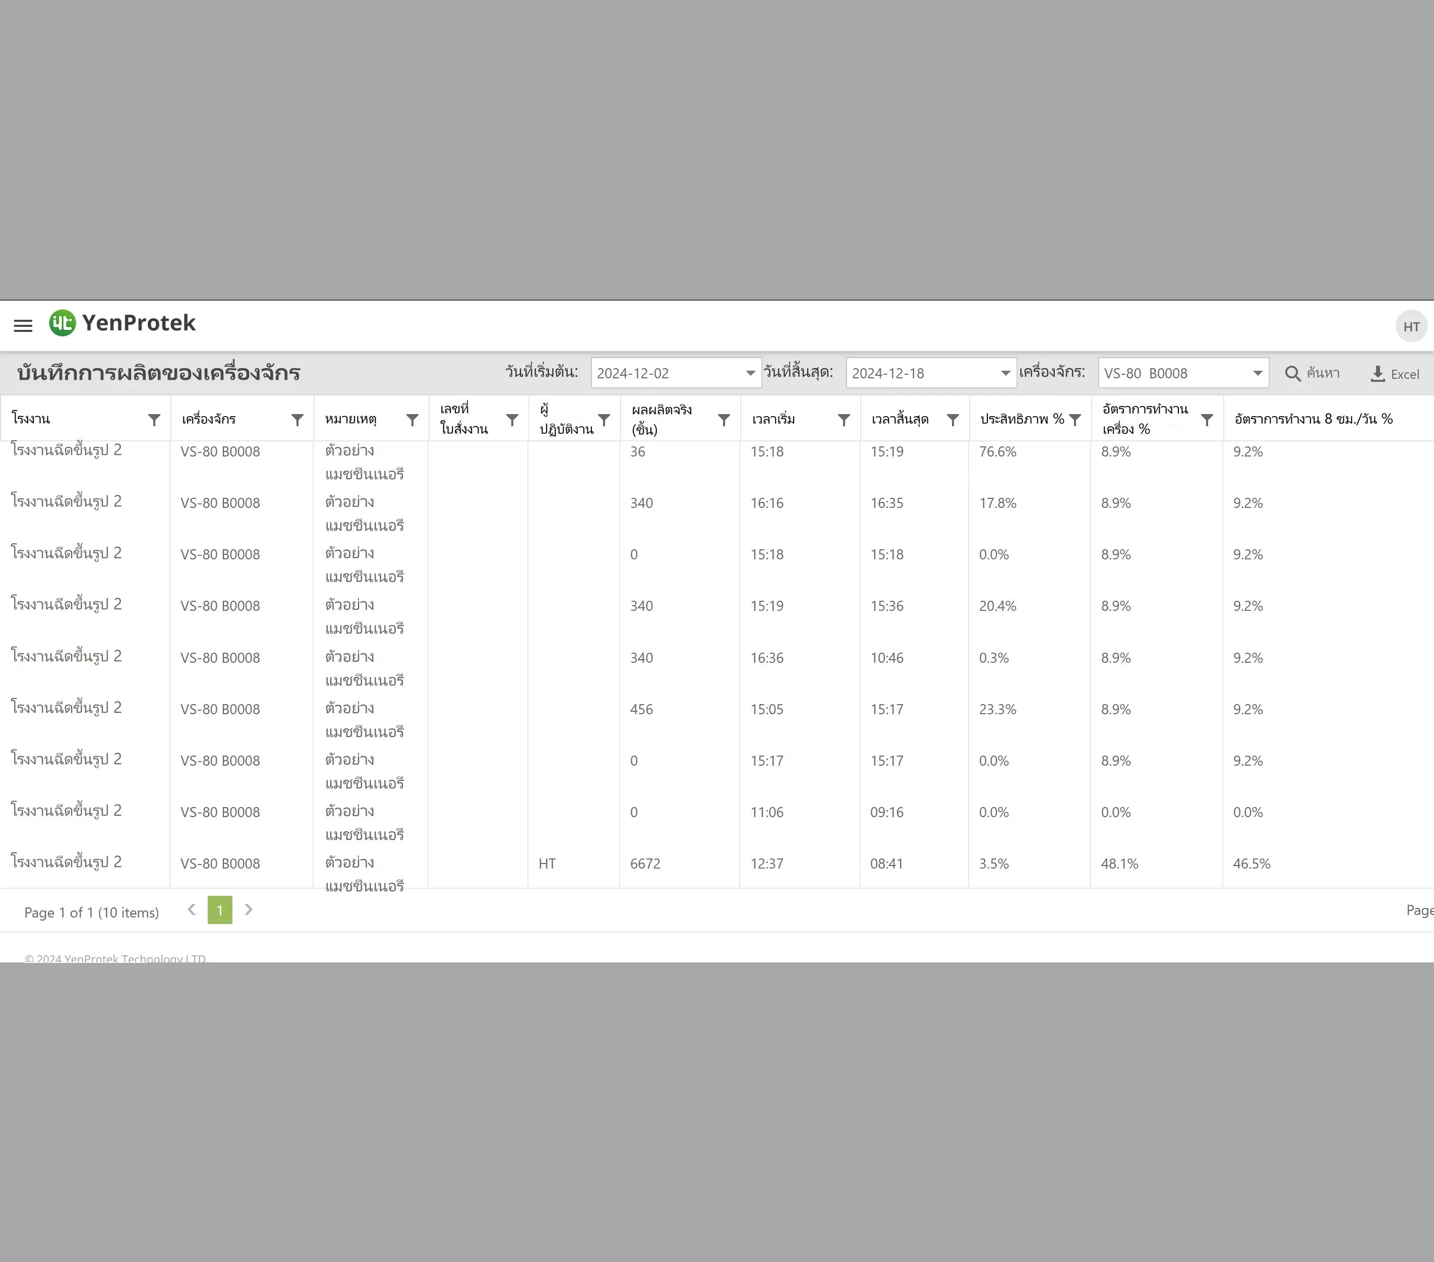Click the 23.3% efficiency cell
This screenshot has height=1262, width=1434.
click(x=998, y=710)
